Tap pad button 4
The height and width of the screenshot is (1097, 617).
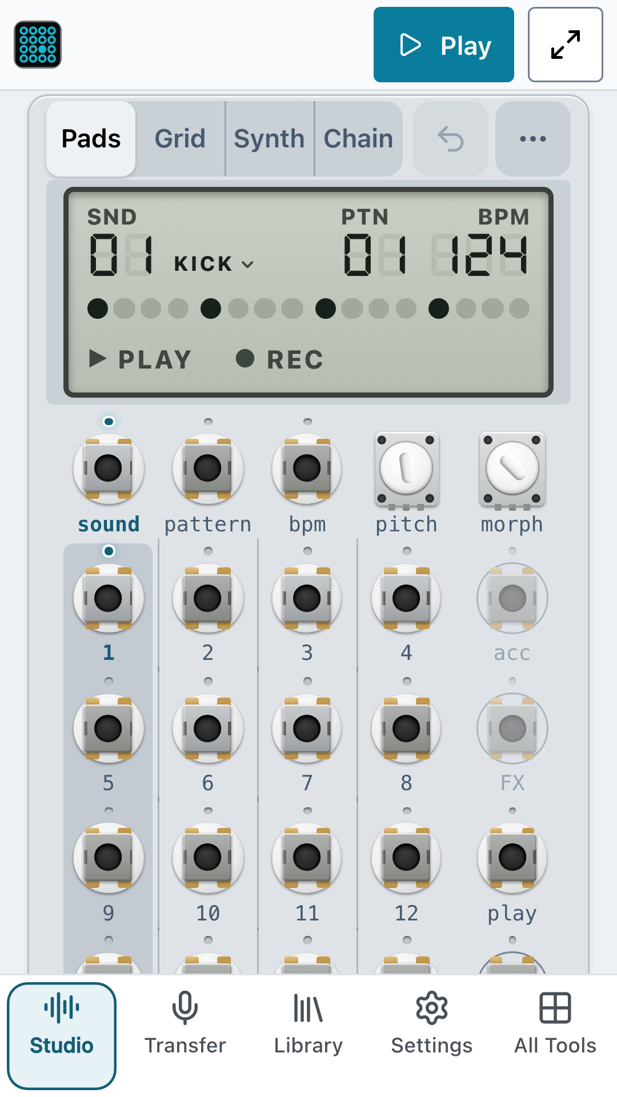(x=406, y=598)
